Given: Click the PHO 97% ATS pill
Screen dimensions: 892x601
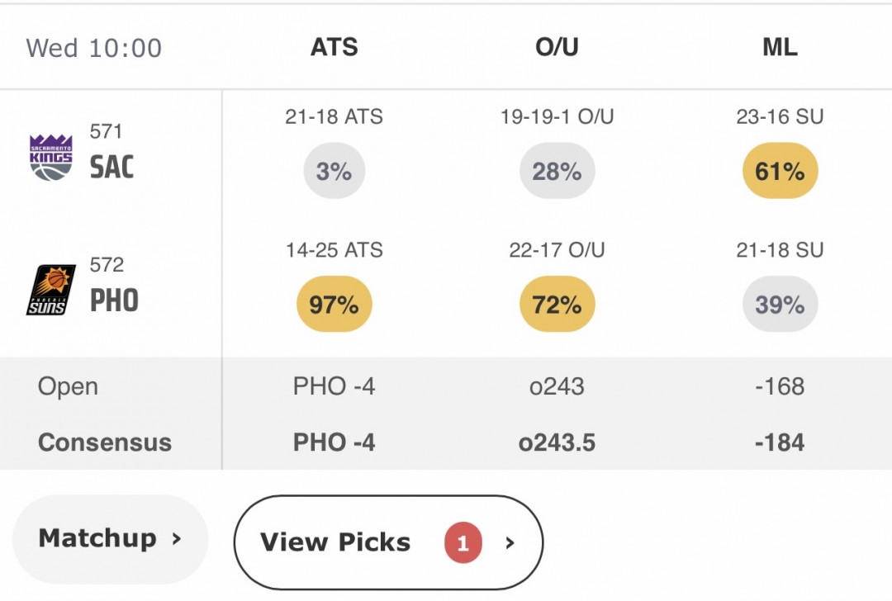Looking at the screenshot, I should [x=334, y=304].
